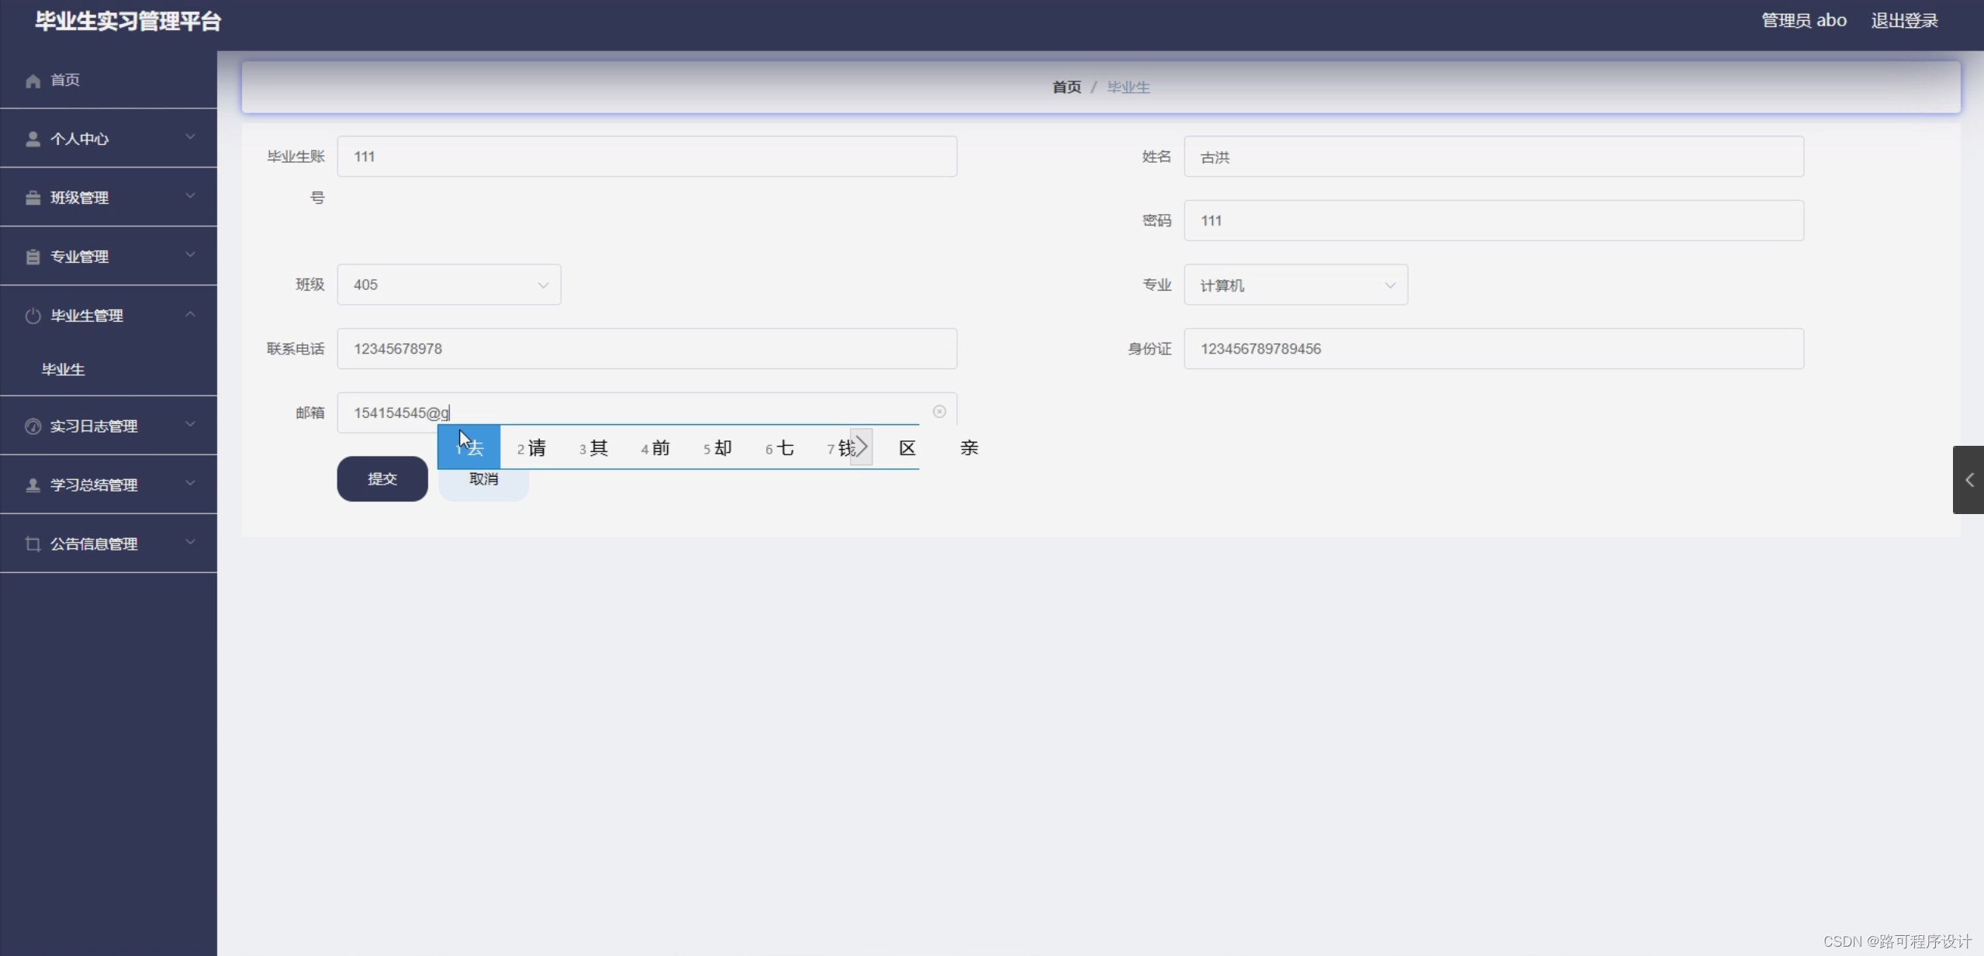
Task: Collapse the 毕业生管理 submenu chevron
Action: [x=190, y=314]
